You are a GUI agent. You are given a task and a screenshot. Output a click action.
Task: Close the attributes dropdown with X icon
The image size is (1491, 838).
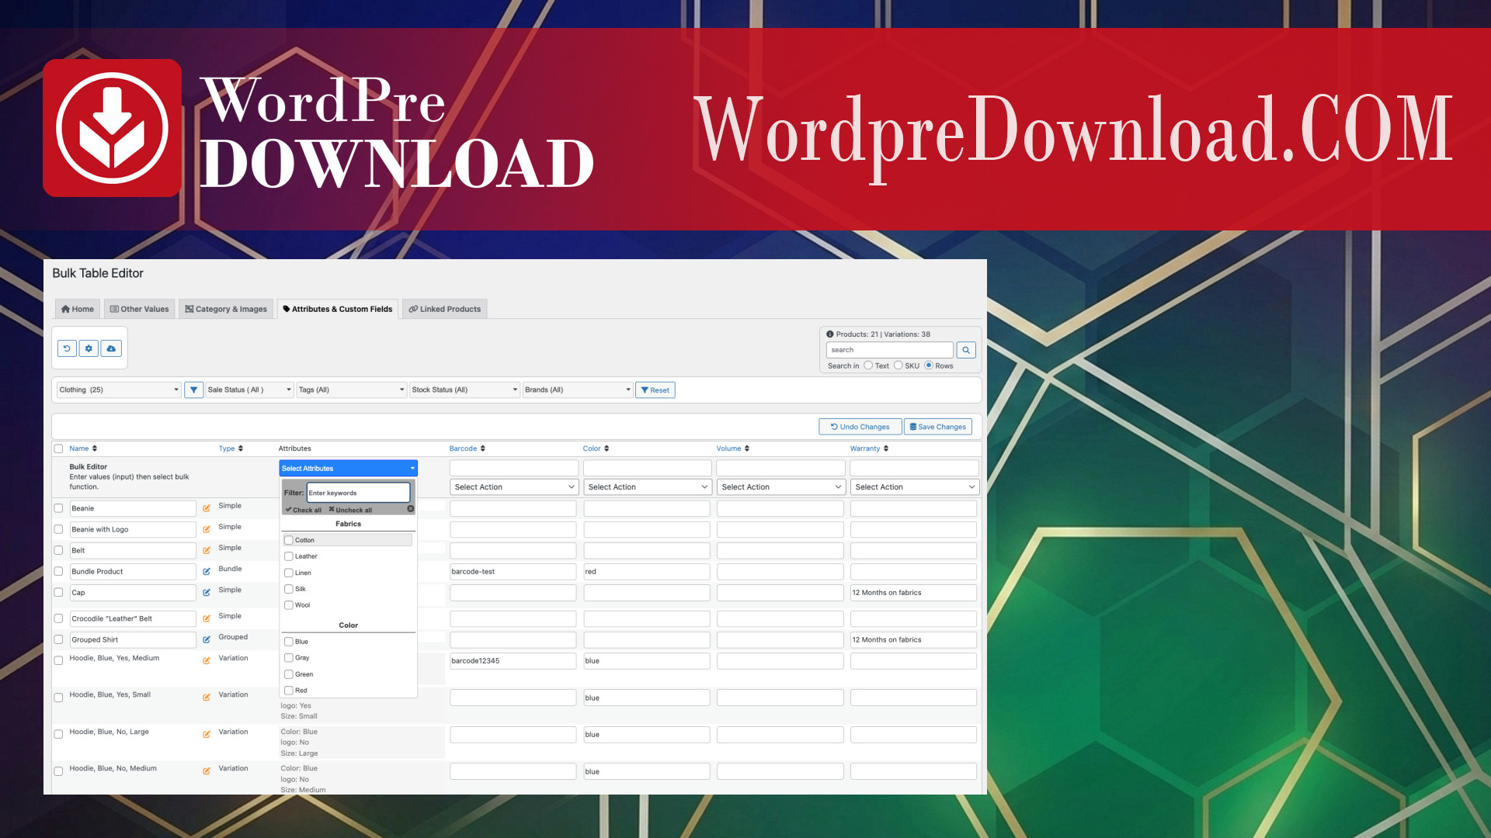[411, 509]
